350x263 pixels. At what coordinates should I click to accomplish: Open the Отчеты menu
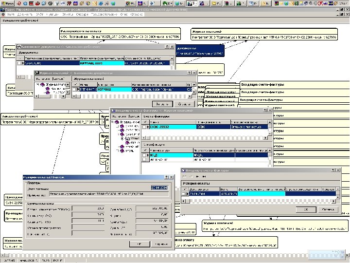68,14
